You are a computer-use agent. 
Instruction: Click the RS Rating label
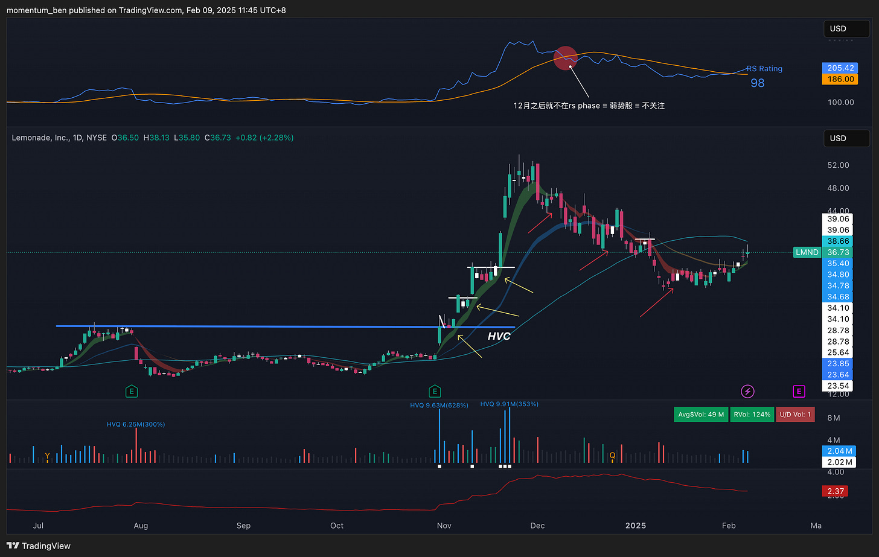[x=764, y=69]
